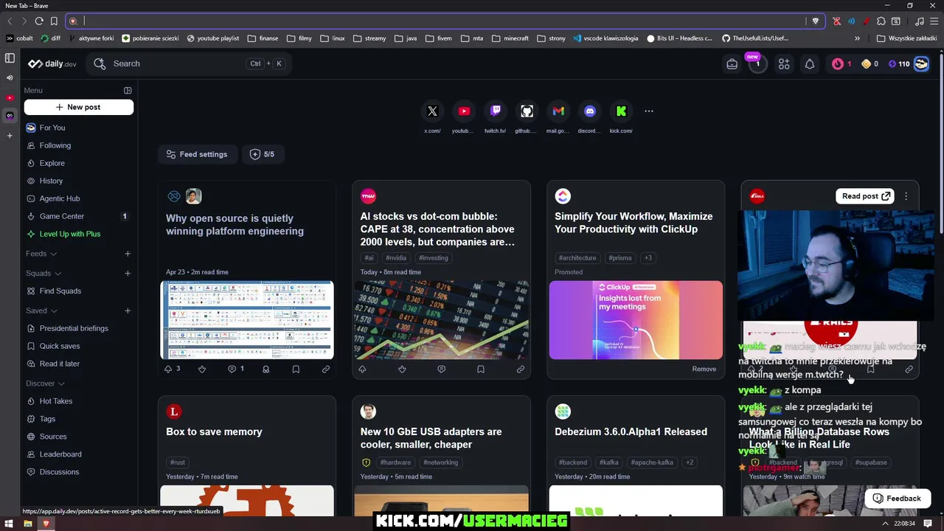Open the Discord shortcut icon
This screenshot has height=531, width=944.
590,111
